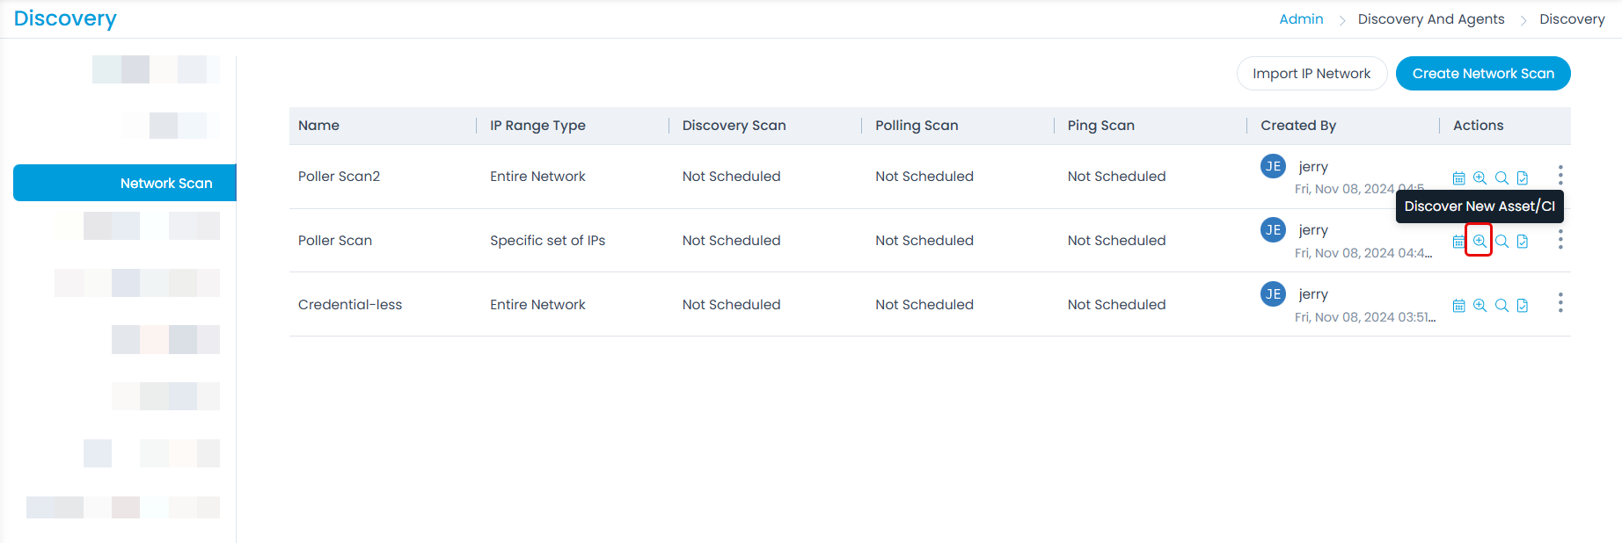Click the calendar schedule icon for Poller Scan2
1622x543 pixels.
coord(1458,178)
